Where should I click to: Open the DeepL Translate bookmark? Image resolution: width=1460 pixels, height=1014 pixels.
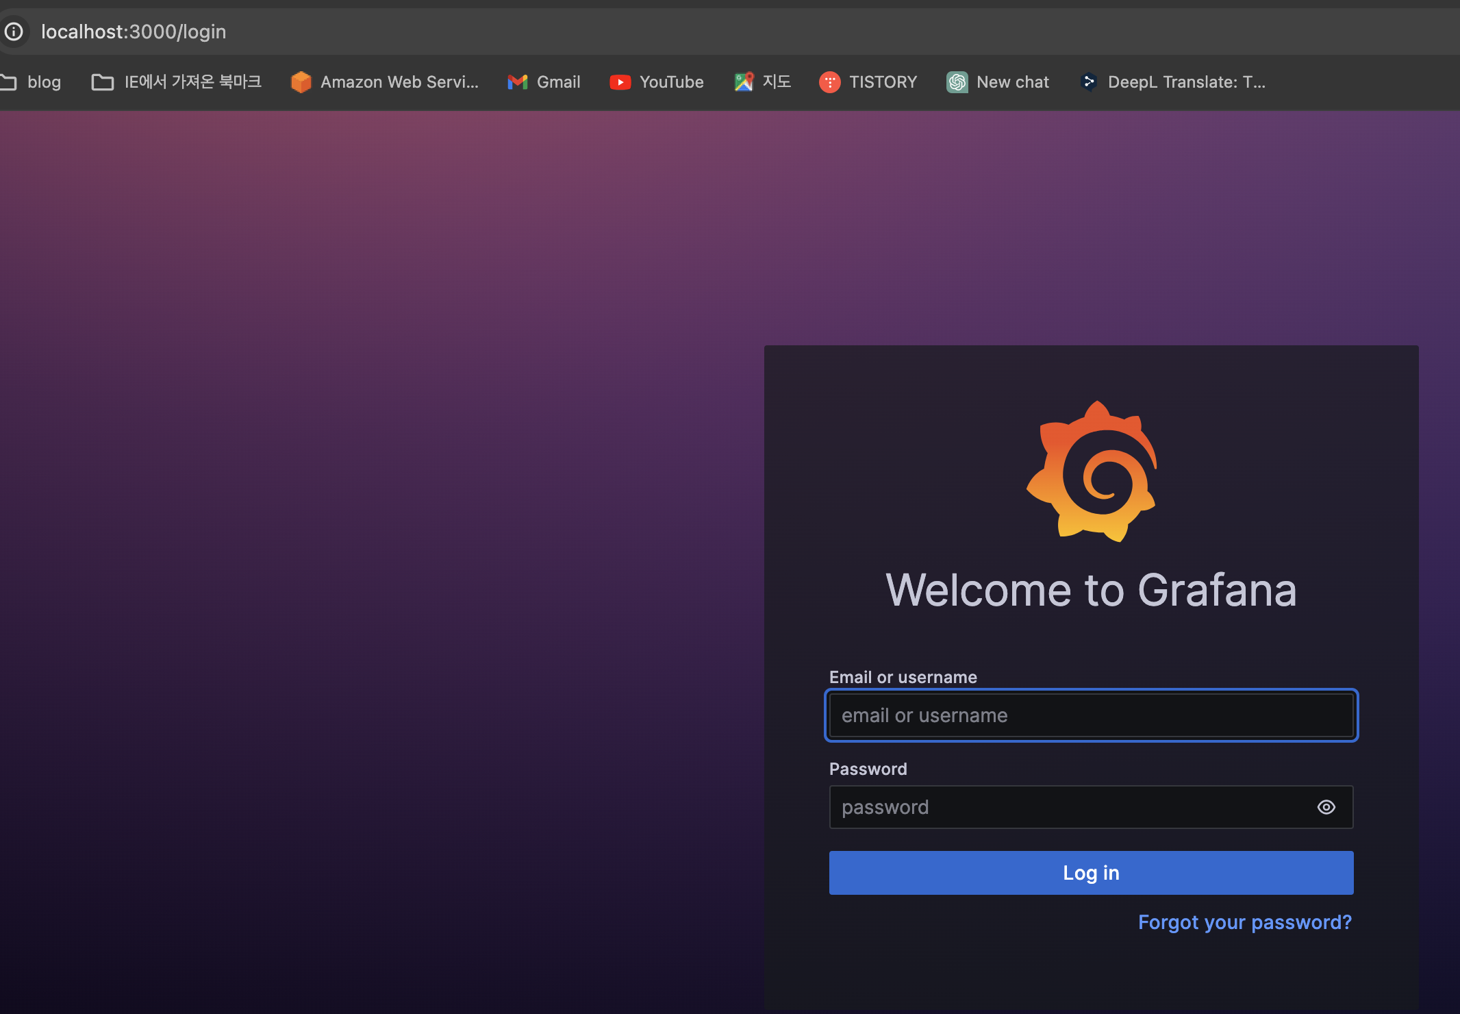[x=1172, y=82]
